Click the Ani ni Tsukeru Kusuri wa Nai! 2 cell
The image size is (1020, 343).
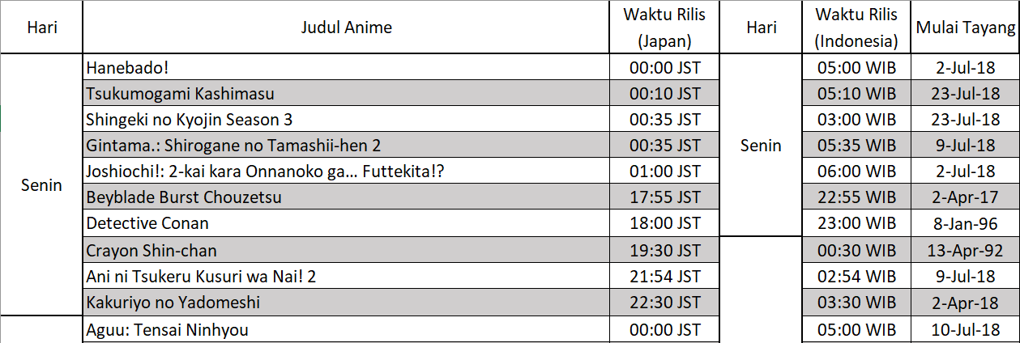[x=346, y=277]
